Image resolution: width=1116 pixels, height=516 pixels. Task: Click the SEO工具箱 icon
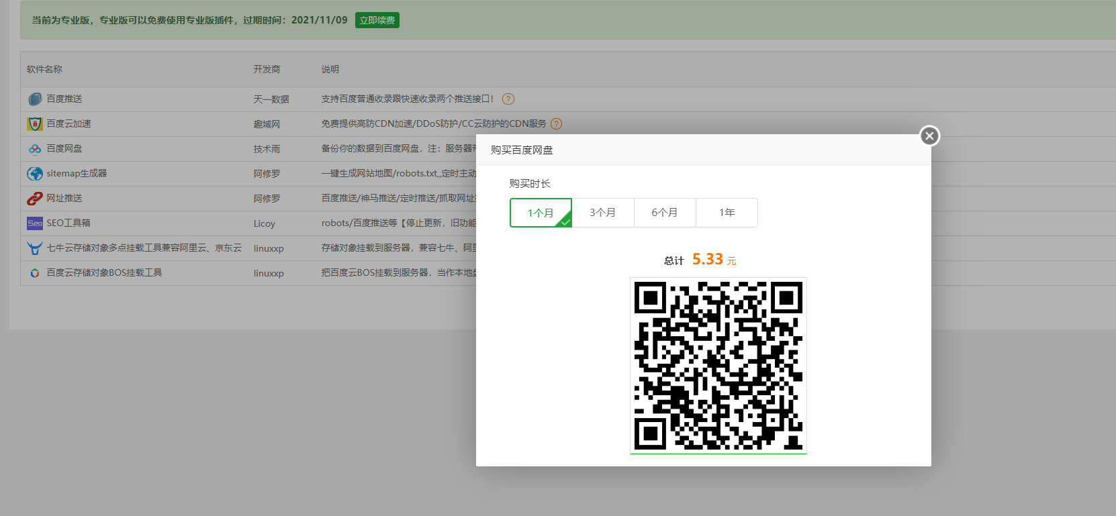click(x=35, y=223)
